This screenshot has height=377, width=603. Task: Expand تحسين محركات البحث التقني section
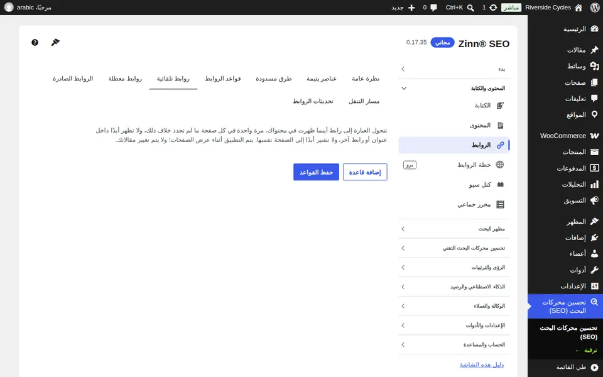(x=454, y=248)
